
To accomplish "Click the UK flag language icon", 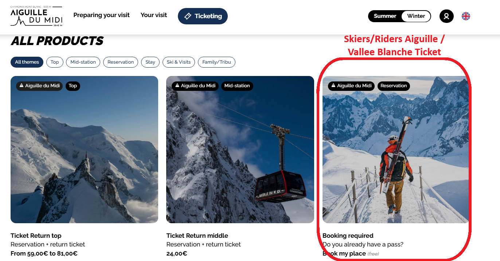I will tap(466, 16).
